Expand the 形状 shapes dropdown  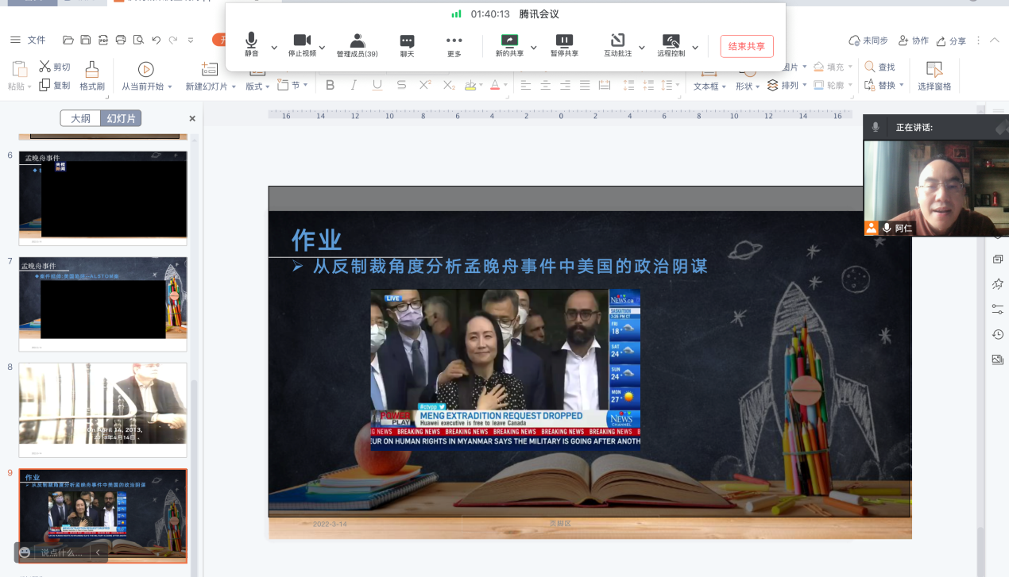[745, 85]
